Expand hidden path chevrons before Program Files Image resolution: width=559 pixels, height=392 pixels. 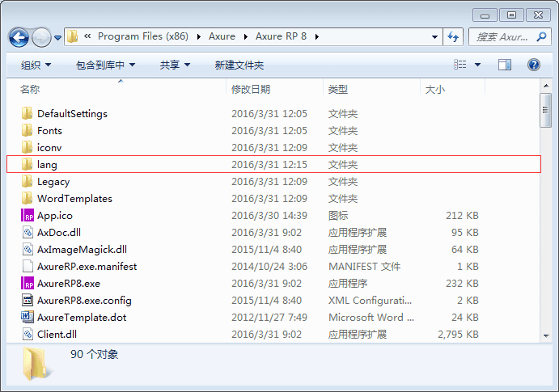pyautogui.click(x=87, y=36)
